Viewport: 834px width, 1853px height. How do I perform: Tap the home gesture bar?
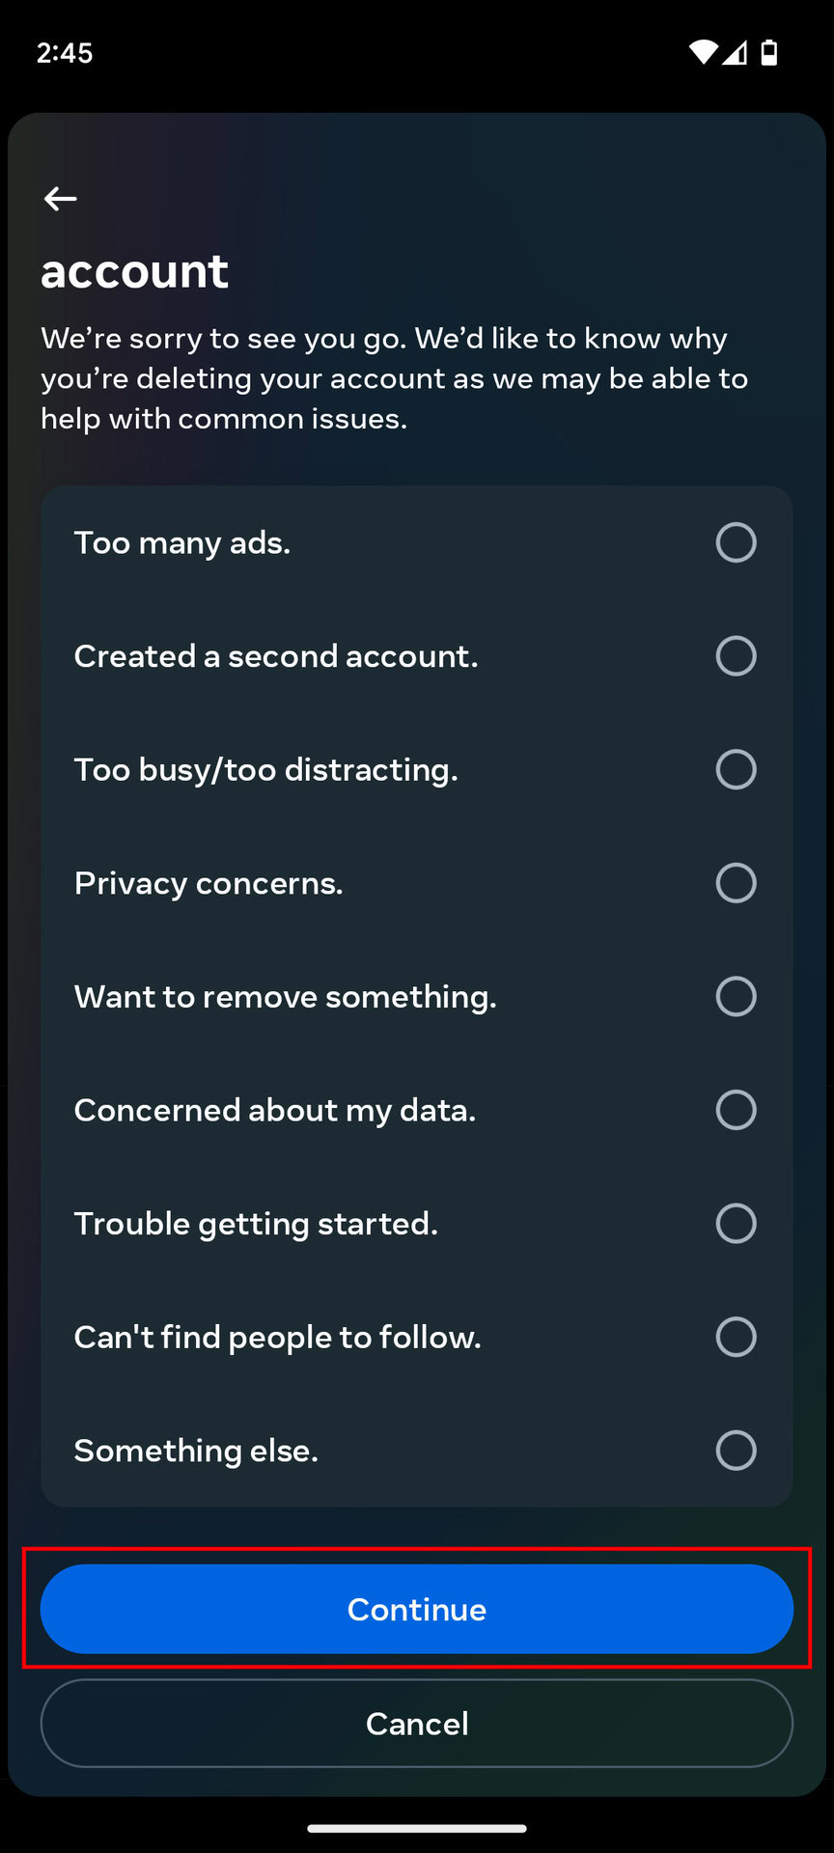point(417,1828)
